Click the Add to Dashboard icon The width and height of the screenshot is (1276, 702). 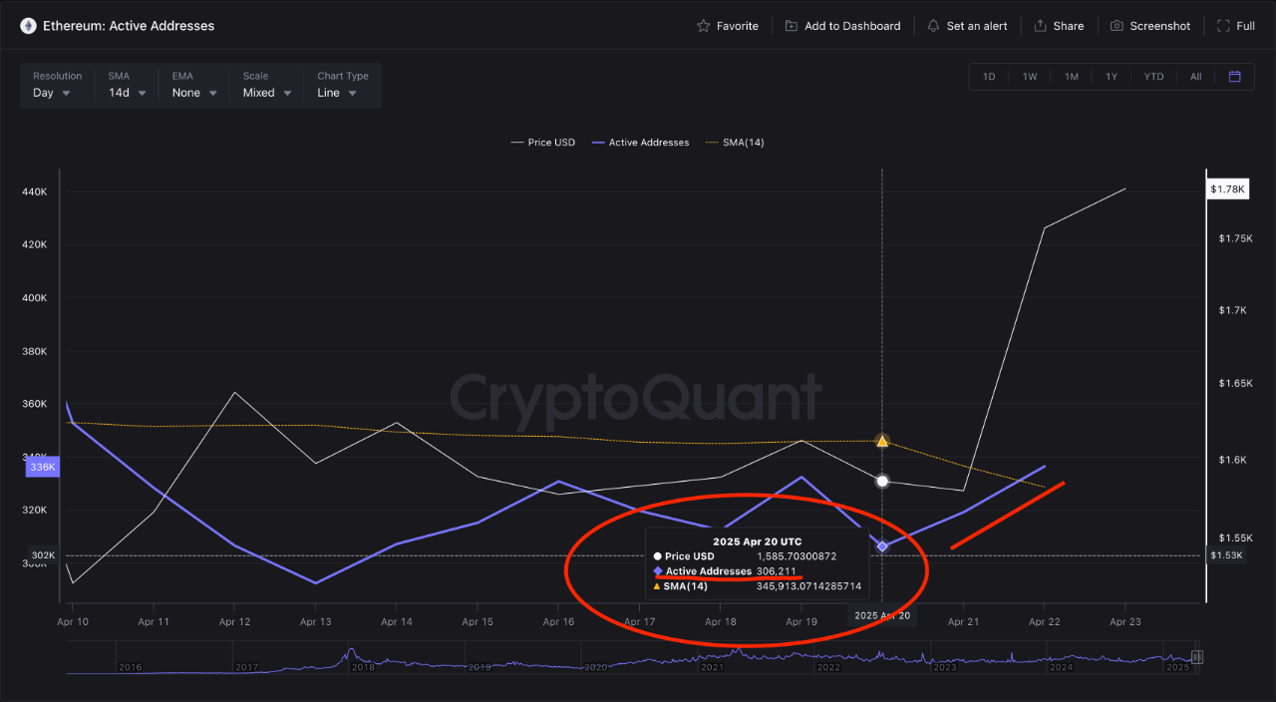(x=792, y=26)
